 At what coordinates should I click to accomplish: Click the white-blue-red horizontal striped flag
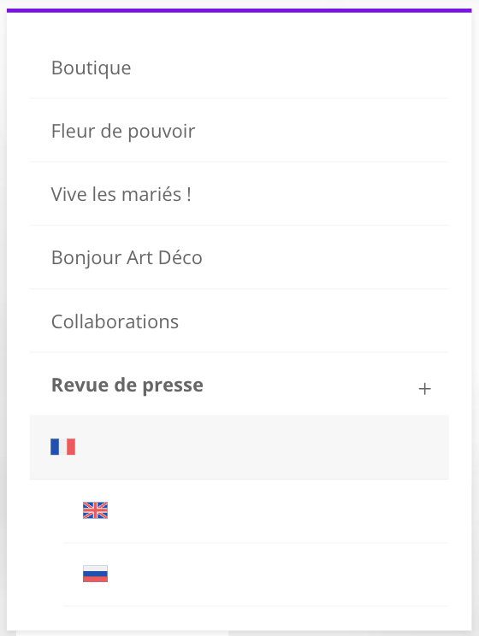96,574
